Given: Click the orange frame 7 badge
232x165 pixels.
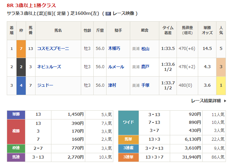Looking at the screenshot, I should pyautogui.click(x=21, y=49).
